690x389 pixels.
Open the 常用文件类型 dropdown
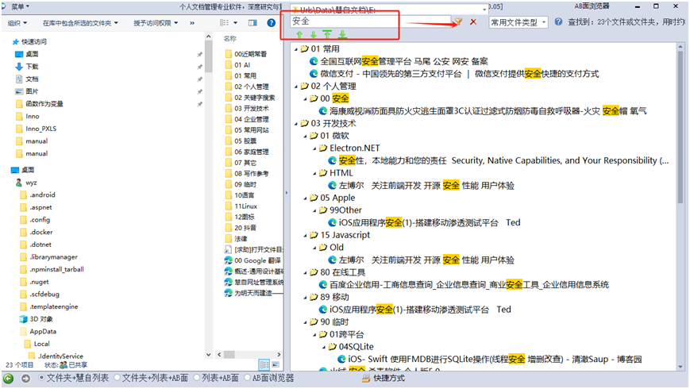(x=518, y=22)
